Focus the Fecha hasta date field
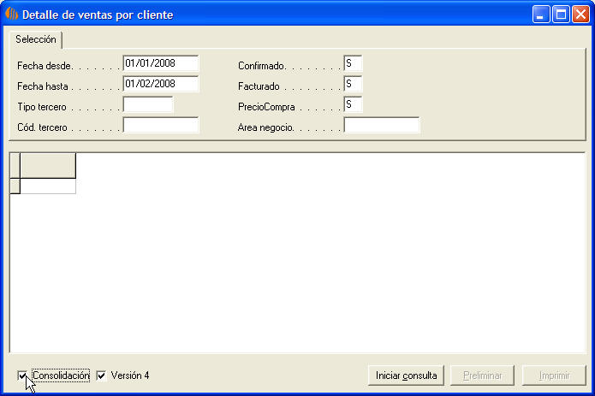 (160, 85)
